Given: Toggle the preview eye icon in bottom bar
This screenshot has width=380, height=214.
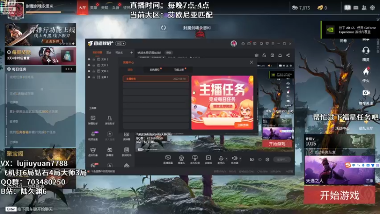Looking at the screenshot, I should (260, 159).
